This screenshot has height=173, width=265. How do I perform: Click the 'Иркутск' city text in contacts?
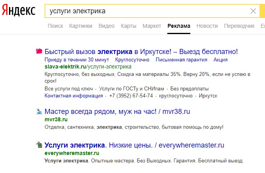click(208, 96)
